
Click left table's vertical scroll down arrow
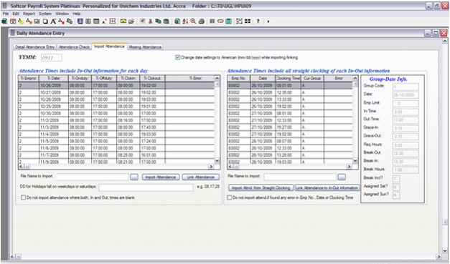tap(217, 161)
